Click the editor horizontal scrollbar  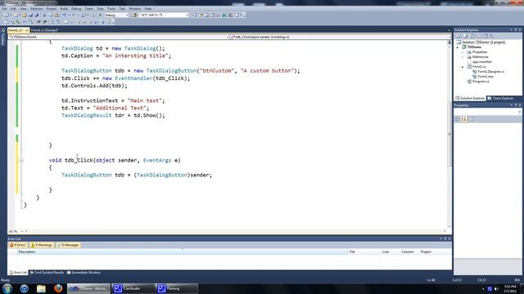click(x=234, y=231)
